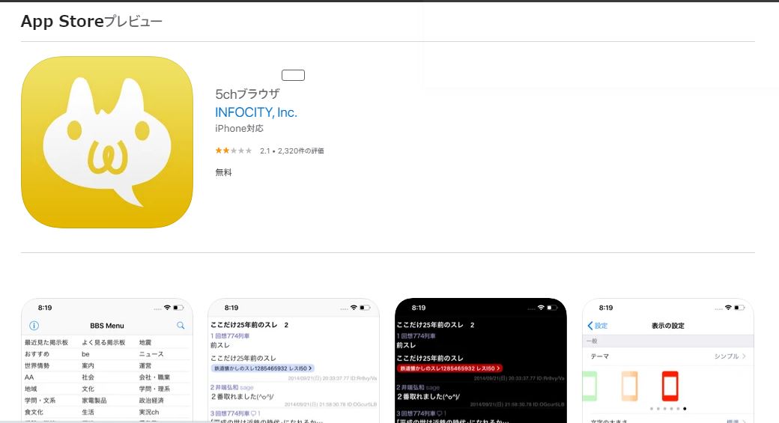Click the 社会 board entry
The image size is (779, 423).
pyautogui.click(x=88, y=377)
